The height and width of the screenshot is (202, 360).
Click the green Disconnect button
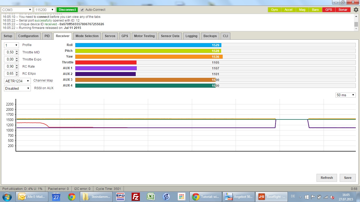pyautogui.click(x=67, y=10)
